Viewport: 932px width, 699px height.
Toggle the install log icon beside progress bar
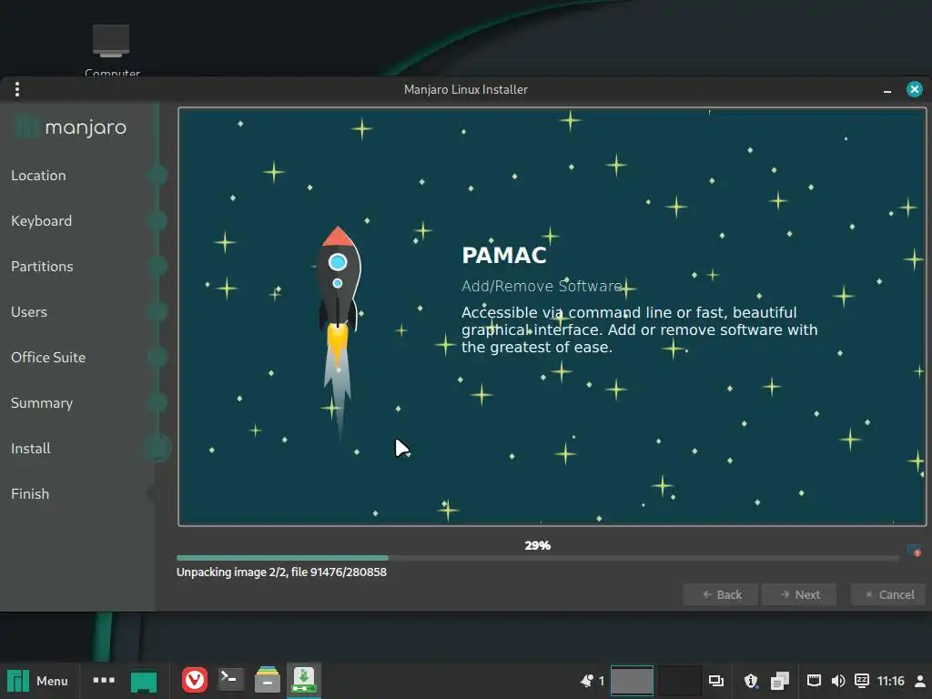point(914,551)
